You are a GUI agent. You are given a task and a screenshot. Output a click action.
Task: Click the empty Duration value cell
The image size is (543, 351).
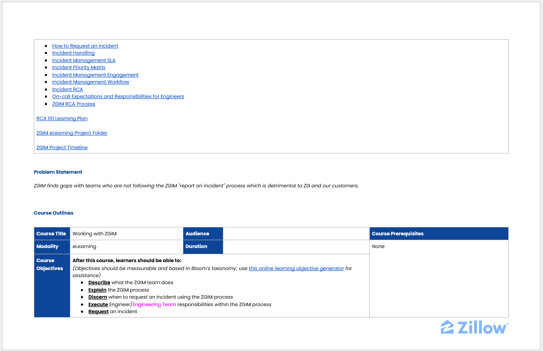(x=296, y=246)
